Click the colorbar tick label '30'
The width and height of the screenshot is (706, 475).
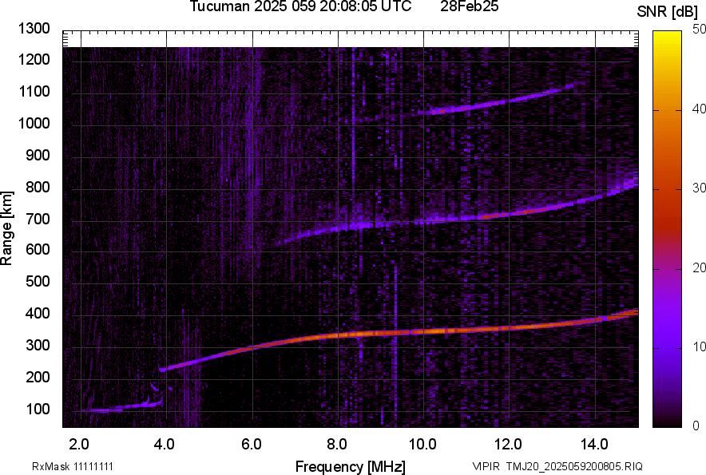699,188
